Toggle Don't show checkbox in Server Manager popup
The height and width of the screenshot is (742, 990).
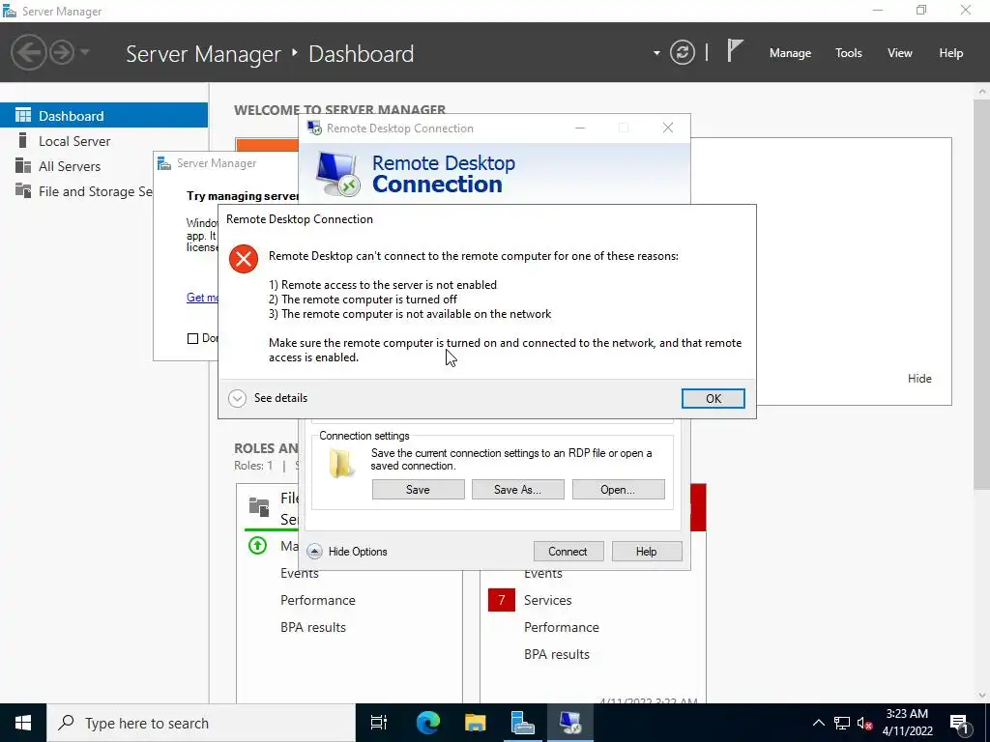pos(192,339)
